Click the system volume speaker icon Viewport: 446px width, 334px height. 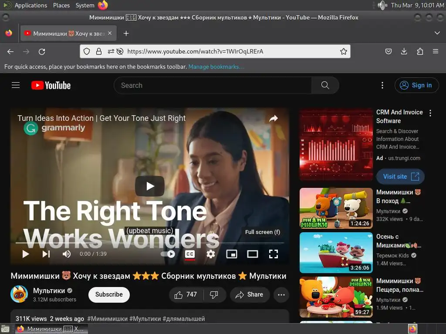coord(382,5)
